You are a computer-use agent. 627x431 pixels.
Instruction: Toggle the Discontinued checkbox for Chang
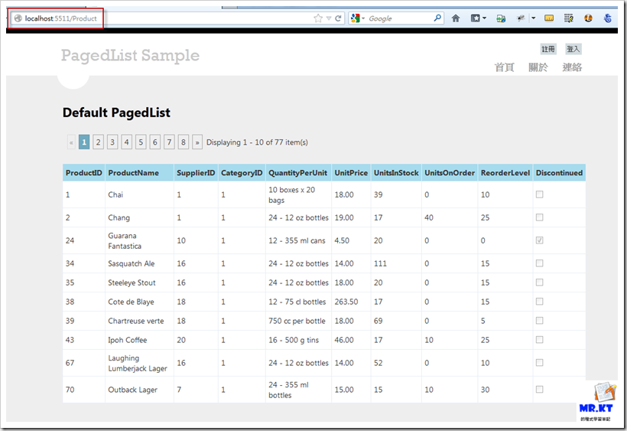(x=539, y=217)
